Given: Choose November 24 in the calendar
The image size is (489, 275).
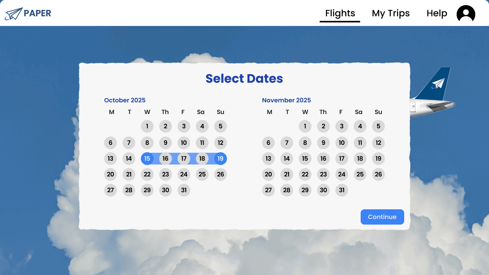Looking at the screenshot, I should (x=342, y=174).
